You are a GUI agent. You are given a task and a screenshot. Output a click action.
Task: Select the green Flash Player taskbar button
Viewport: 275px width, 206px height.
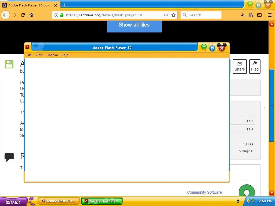(x=102, y=201)
